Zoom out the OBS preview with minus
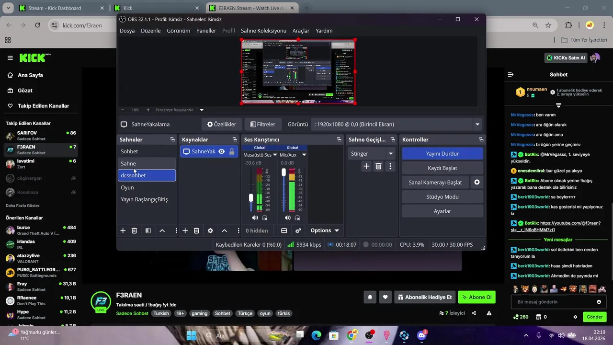The width and height of the screenshot is (613, 345). click(123, 110)
